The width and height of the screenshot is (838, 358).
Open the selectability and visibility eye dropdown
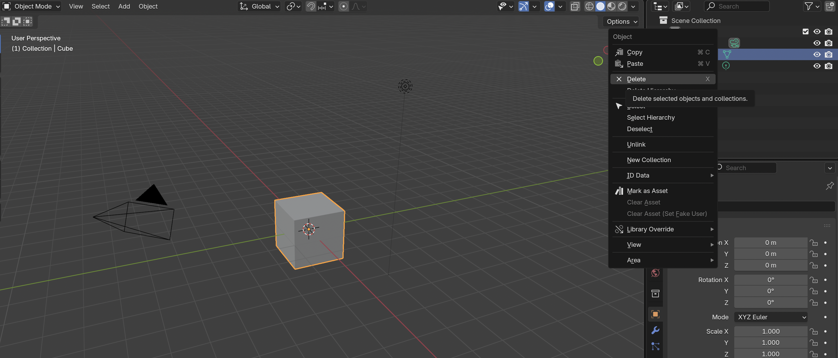pyautogui.click(x=505, y=6)
